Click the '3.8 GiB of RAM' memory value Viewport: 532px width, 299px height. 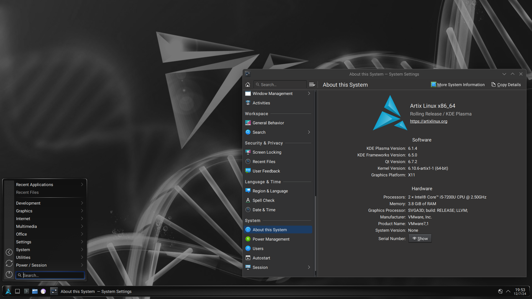tap(422, 204)
